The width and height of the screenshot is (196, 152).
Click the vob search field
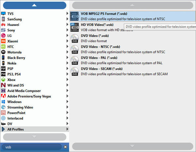click(32, 147)
